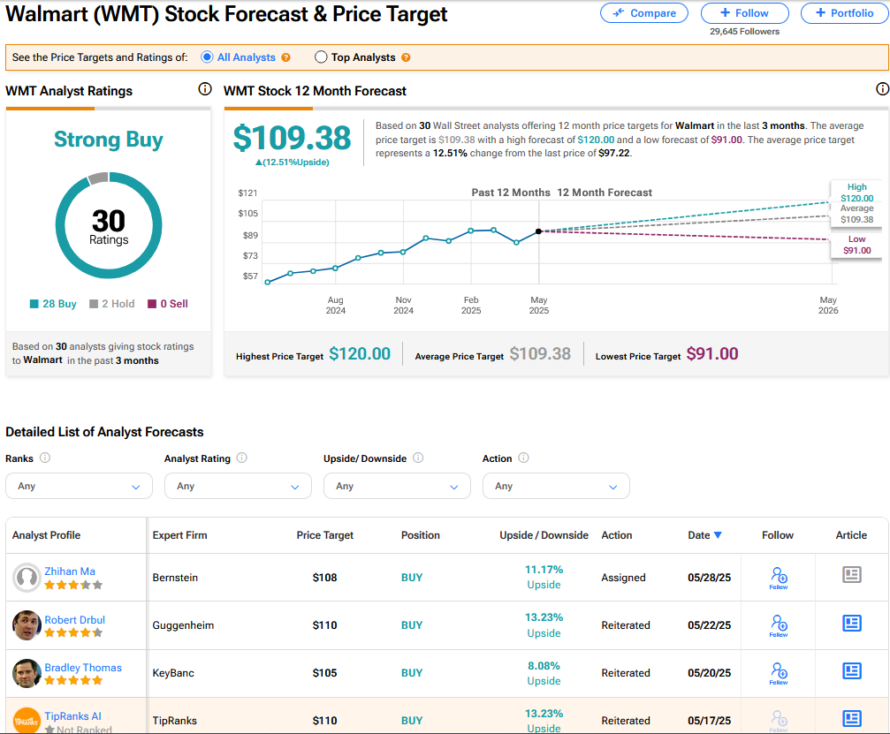Image resolution: width=890 pixels, height=734 pixels.
Task: Click the Past 12 Months chart label
Action: click(510, 193)
